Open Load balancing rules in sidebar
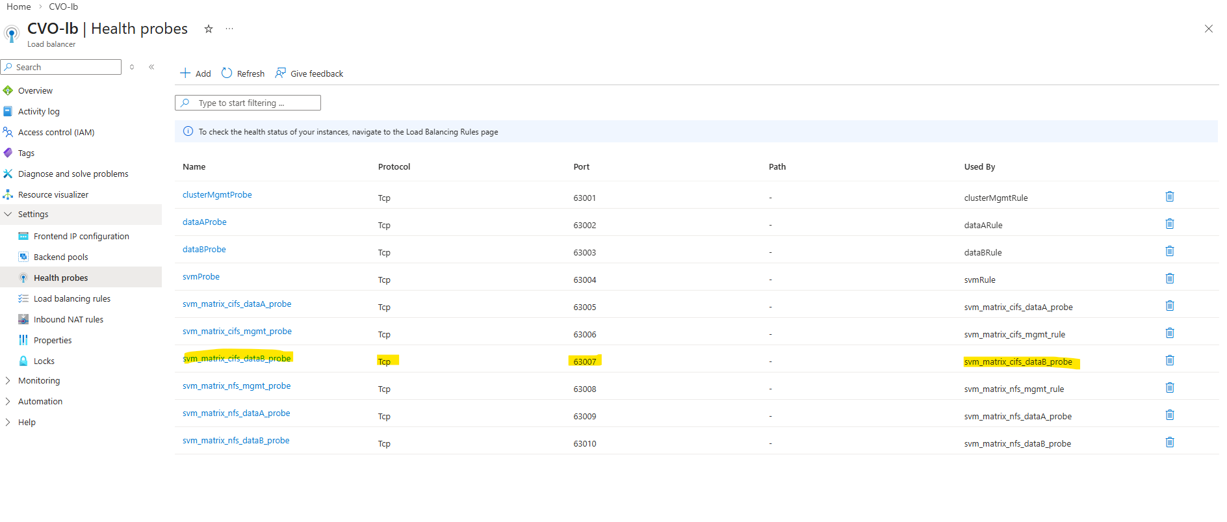Viewport: 1227px width, 522px height. point(71,299)
